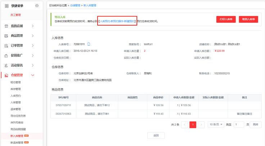265x146 pixels.
Task: Collapse the 仓储管理 menu chevron
Action: [33, 75]
